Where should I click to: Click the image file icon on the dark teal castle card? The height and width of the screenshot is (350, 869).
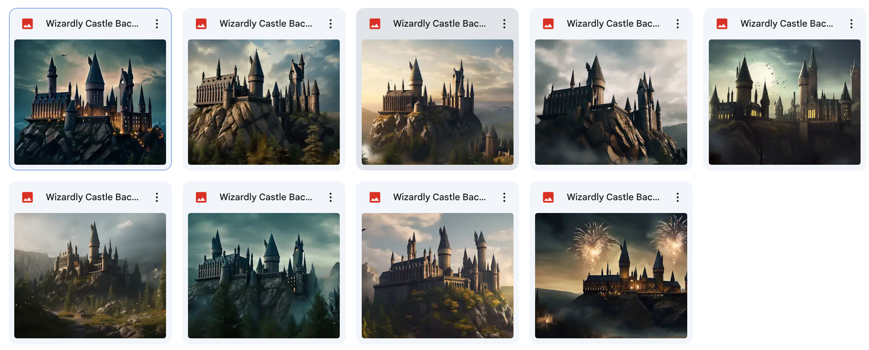[201, 197]
